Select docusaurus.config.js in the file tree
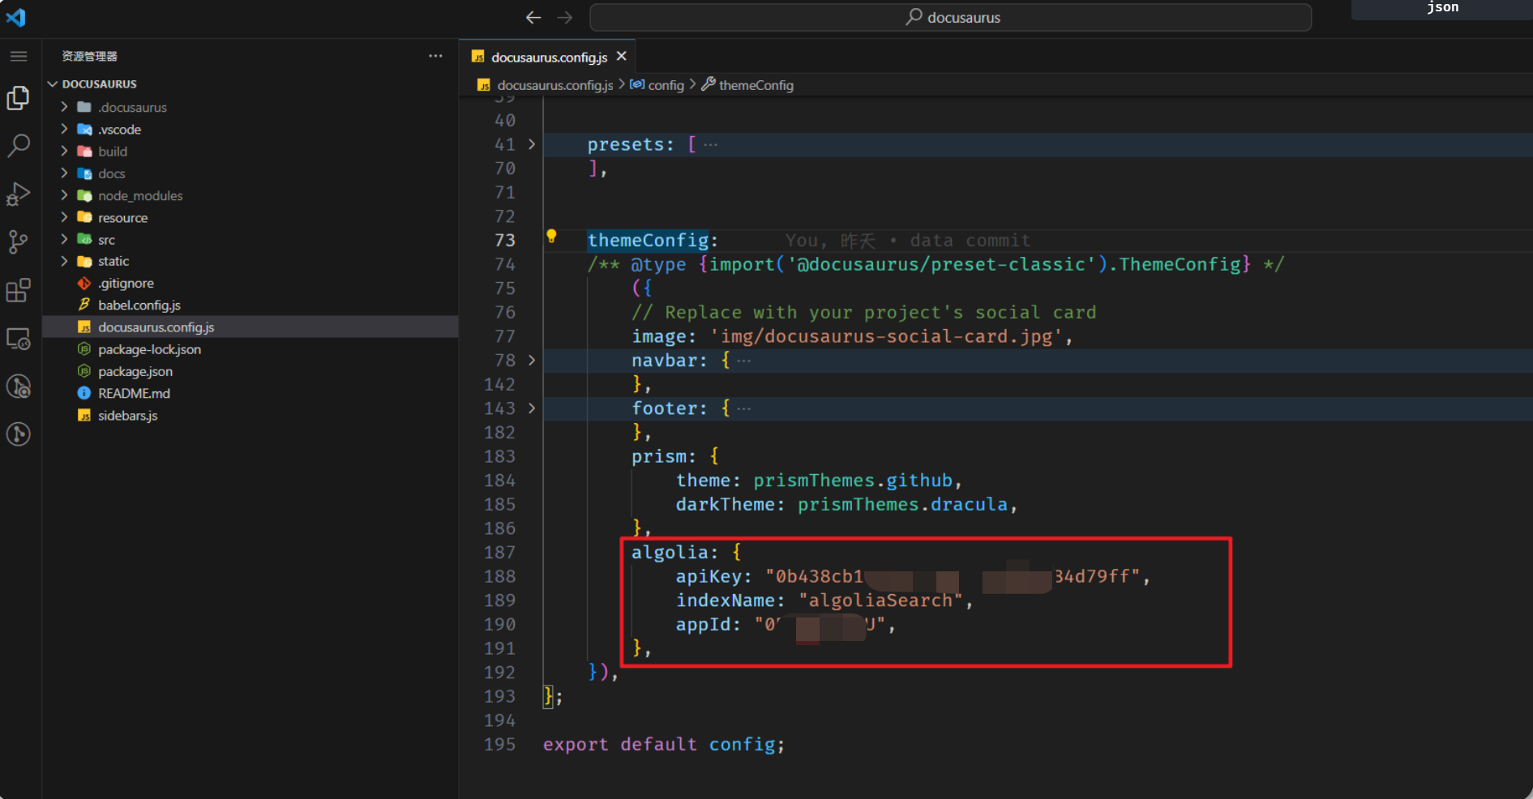Viewport: 1533px width, 799px height. (250, 327)
